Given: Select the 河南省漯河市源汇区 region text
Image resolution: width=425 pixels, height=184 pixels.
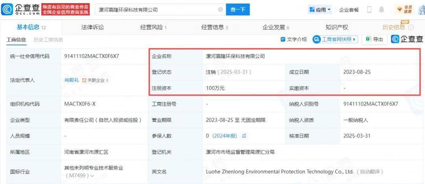Looking at the screenshot, I should [86, 152].
